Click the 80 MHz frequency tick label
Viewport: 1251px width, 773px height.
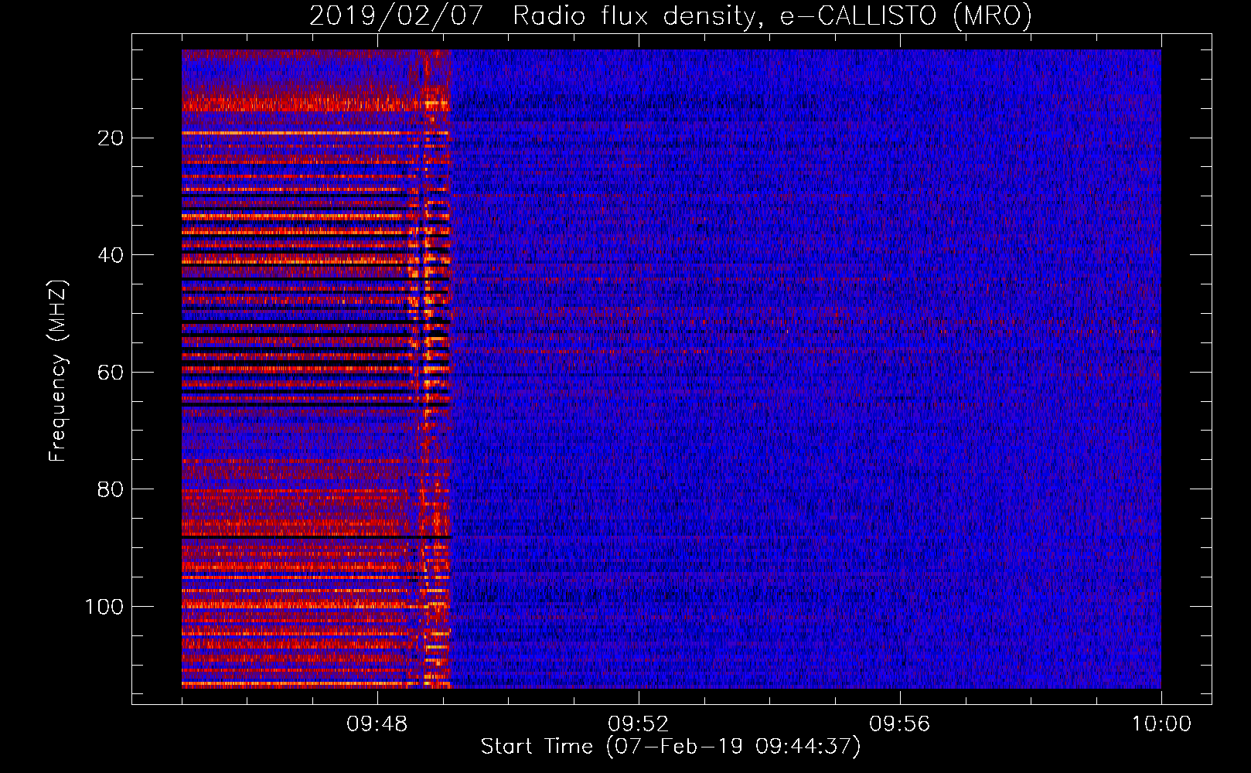pyautogui.click(x=111, y=489)
